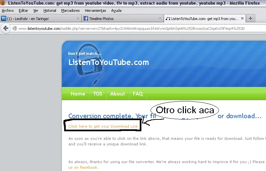Follow the 'us on Facebook' link
Viewport: 266px width, 171px height.
click(x=83, y=167)
